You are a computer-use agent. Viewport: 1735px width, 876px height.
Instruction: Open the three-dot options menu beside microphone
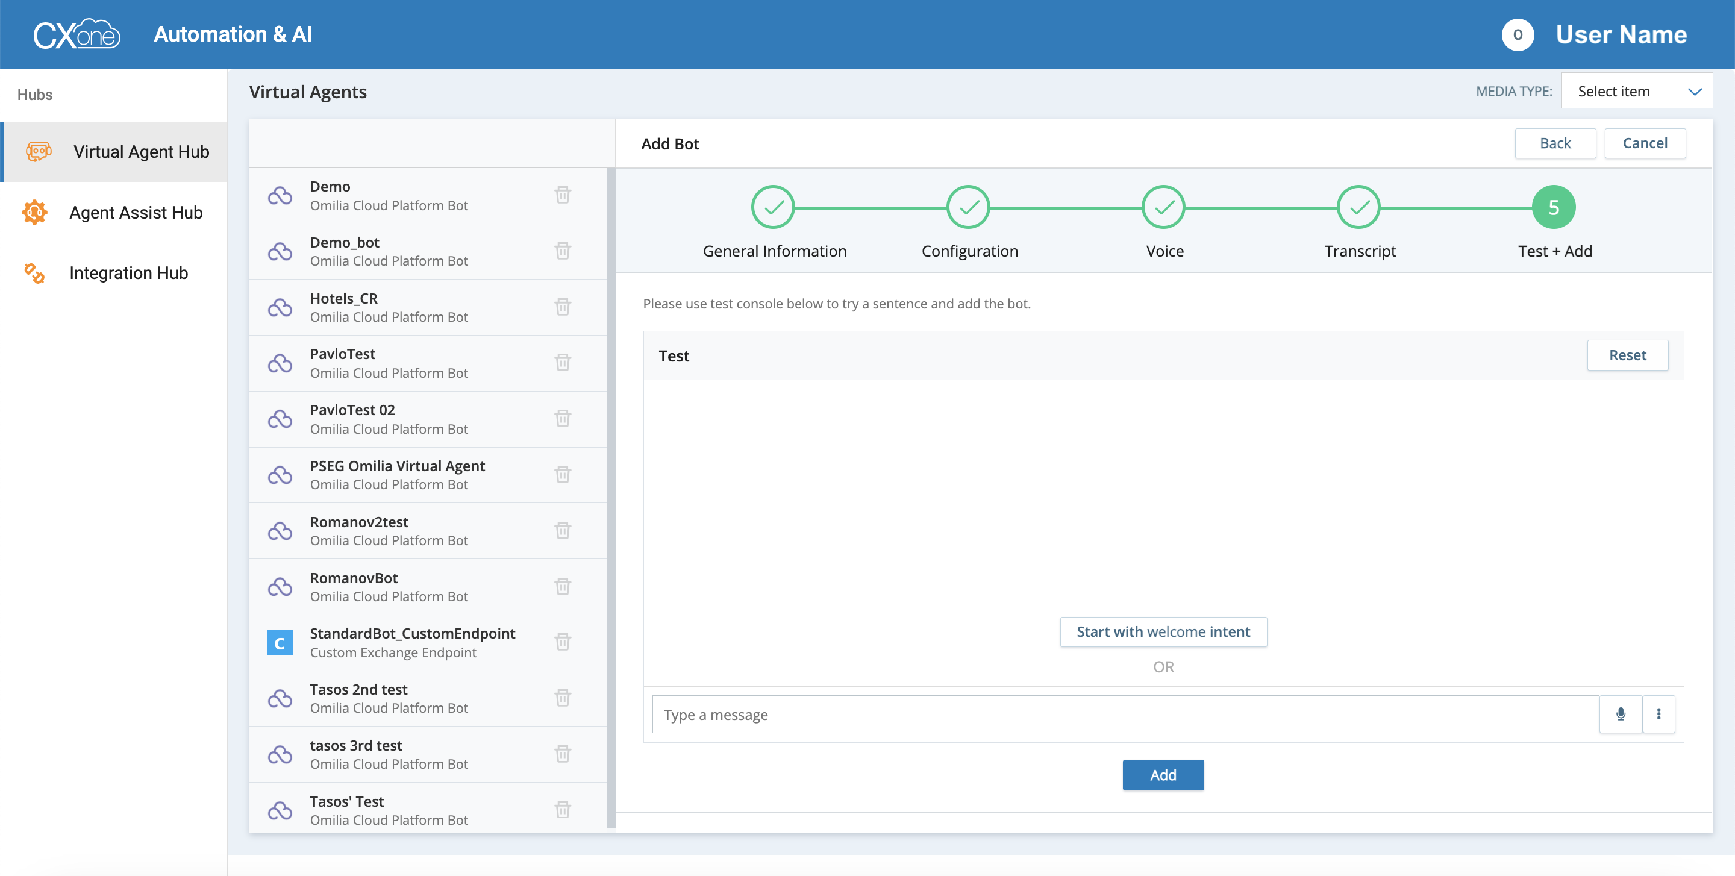coord(1658,714)
